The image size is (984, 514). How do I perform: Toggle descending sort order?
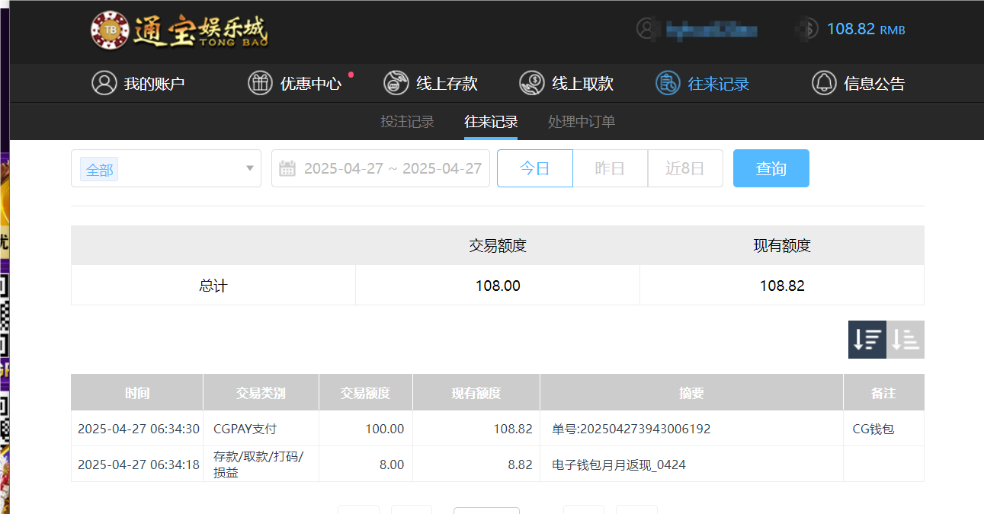(x=867, y=339)
